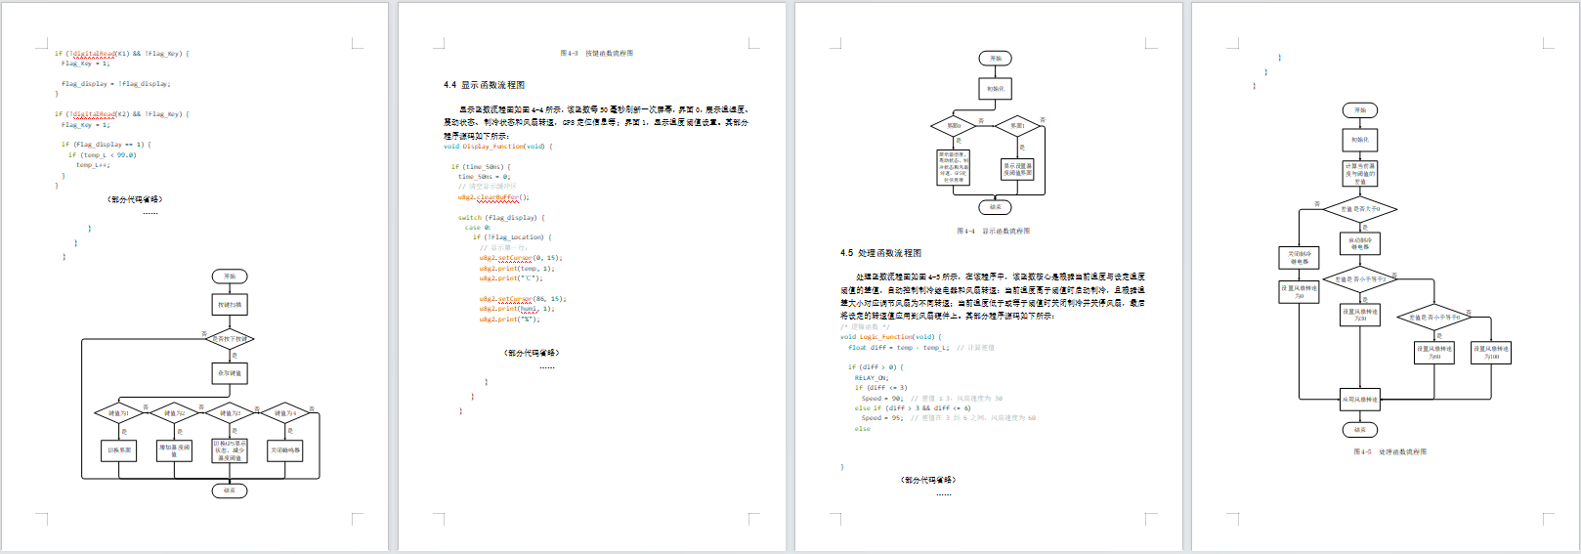This screenshot has width=1581, height=554.
Task: Click the "按键扫描" box in first flowchart
Action: click(230, 305)
